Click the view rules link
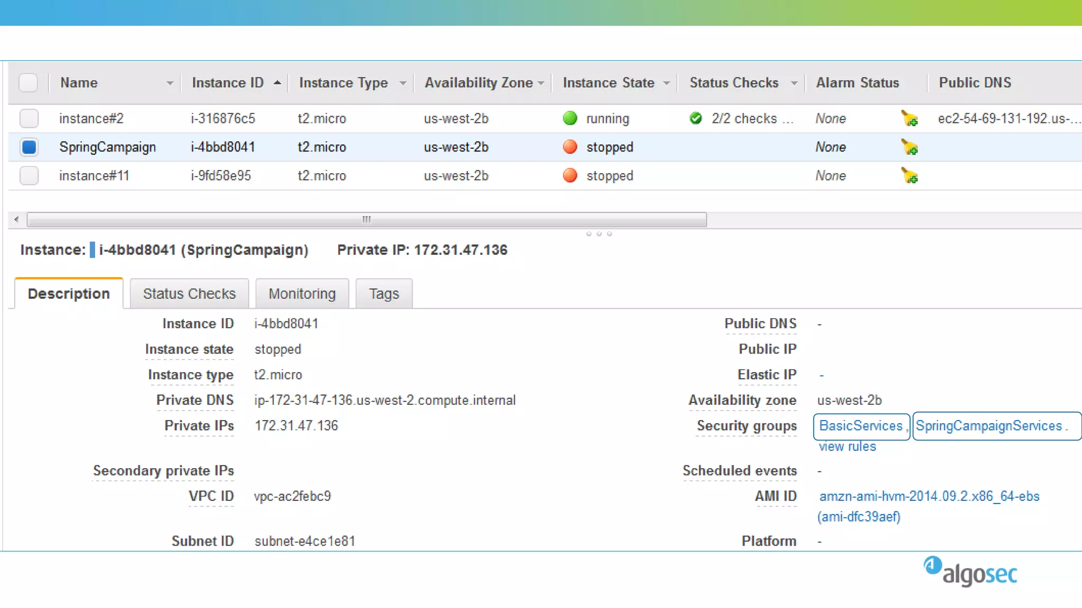This screenshot has height=608, width=1082. coord(847,446)
